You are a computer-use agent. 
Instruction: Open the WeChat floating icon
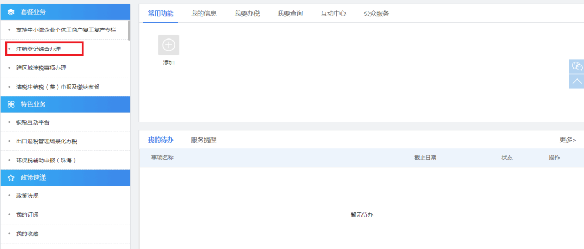click(577, 66)
